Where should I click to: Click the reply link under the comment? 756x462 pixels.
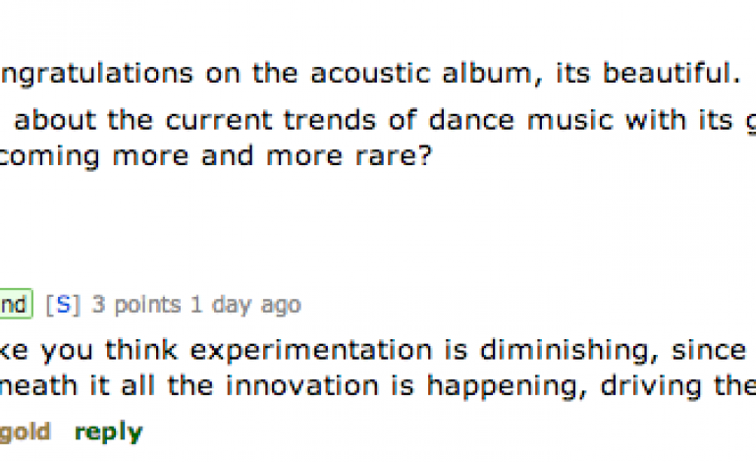[x=108, y=431]
